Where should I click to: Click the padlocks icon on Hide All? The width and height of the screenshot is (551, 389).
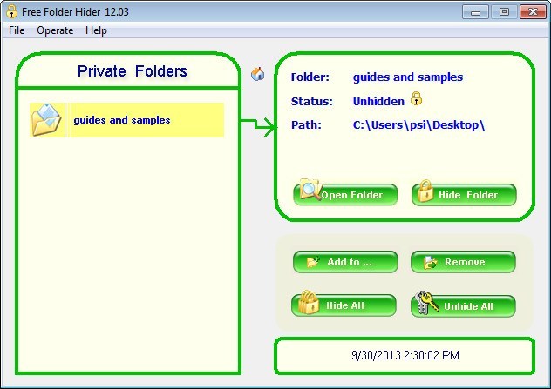coord(308,302)
